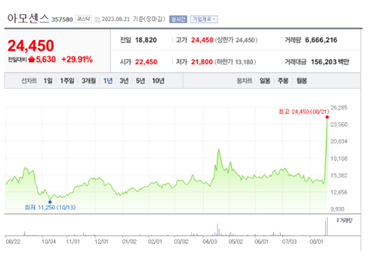Viewport: 371px width, 263px height.
Task: Open the 월봉 monthly candle chart
Action: point(302,81)
